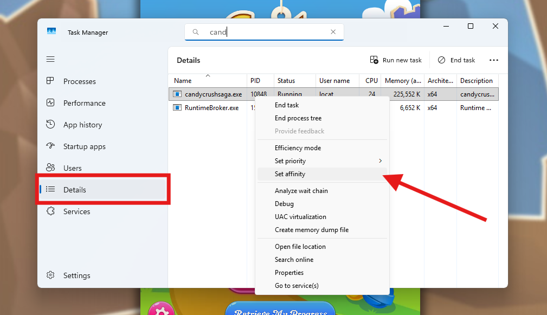Choose Open file location
This screenshot has height=315, width=547.
coord(323,247)
